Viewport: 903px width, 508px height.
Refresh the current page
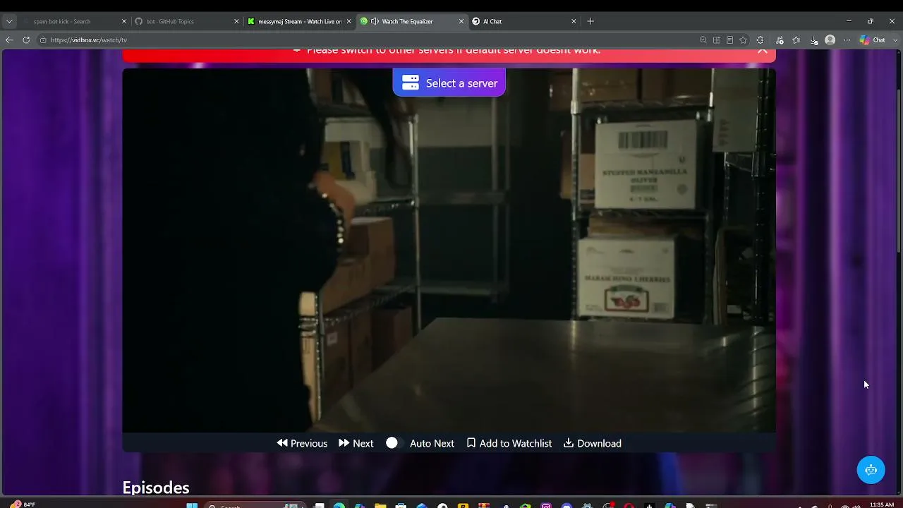(x=26, y=40)
